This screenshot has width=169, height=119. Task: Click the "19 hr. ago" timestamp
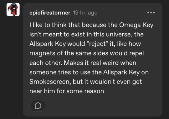(x=85, y=13)
